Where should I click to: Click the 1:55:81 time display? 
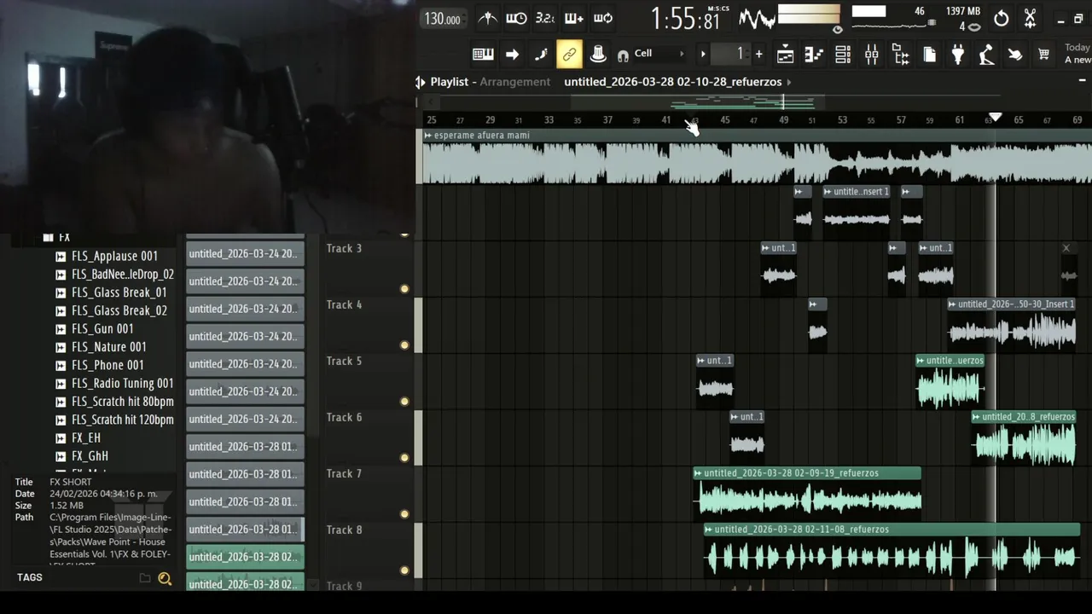685,18
